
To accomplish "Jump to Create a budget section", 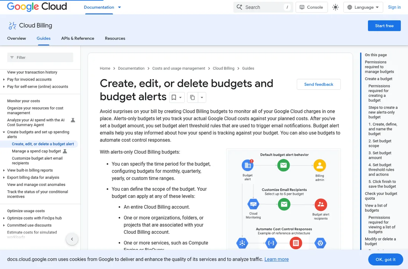I will coord(378,79).
